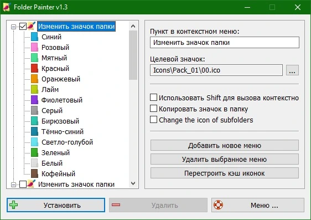This screenshot has height=220, width=311.
Task: Uncheck the highlighted Изменить значок папки checkbox
Action: (x=23, y=27)
